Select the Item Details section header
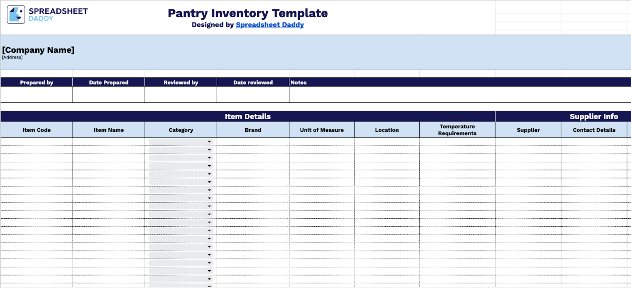 [248, 116]
